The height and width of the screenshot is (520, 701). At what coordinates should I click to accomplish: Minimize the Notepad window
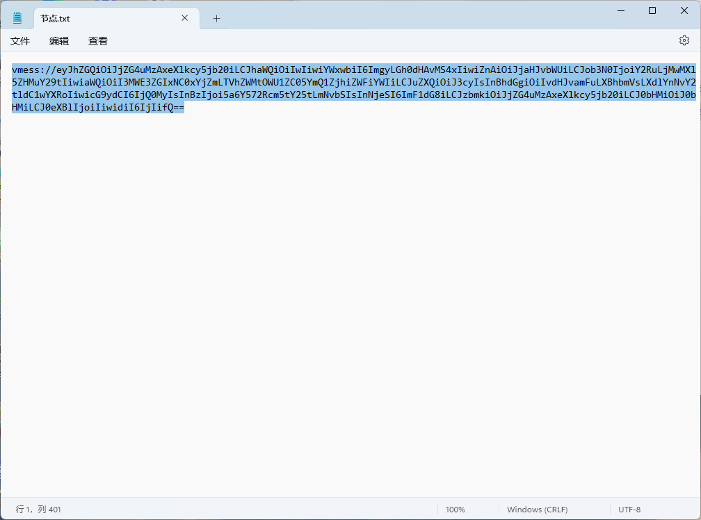(620, 10)
